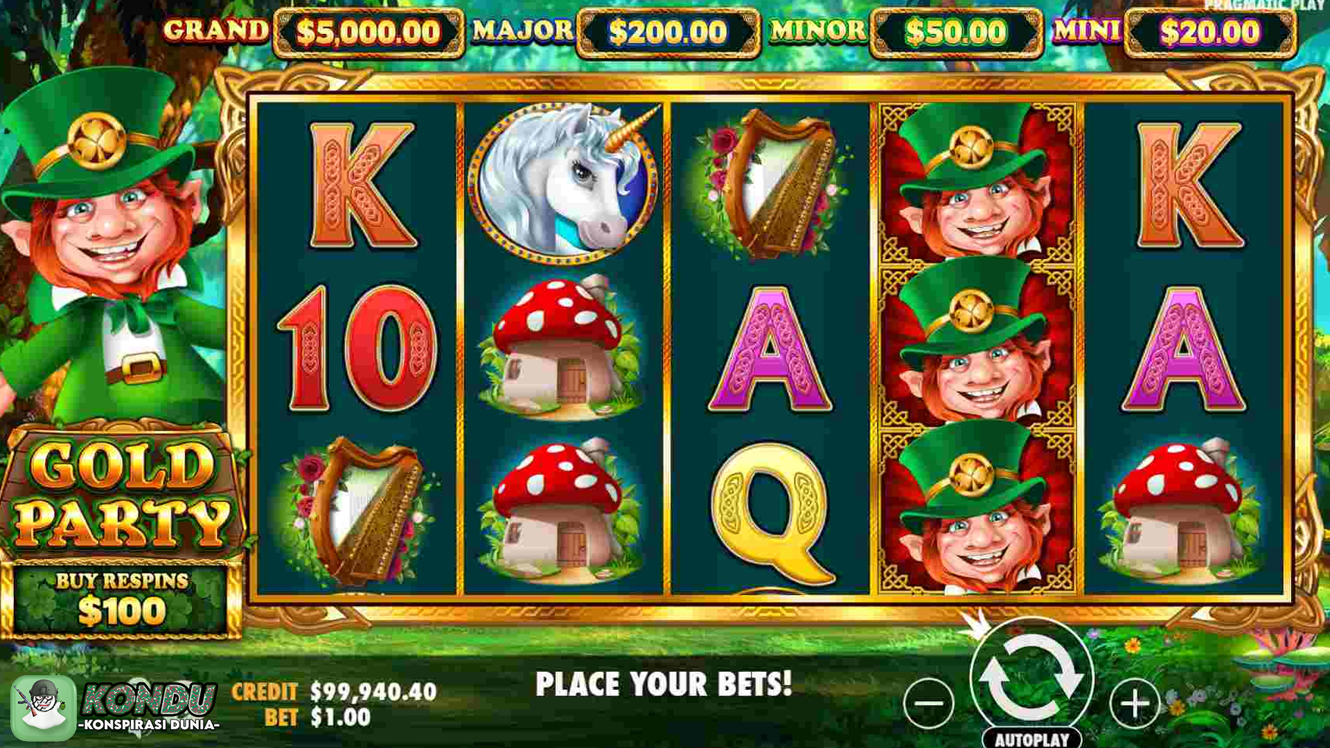The height and width of the screenshot is (748, 1330).
Task: Select the bottom leprechaun wild on reel four
Action: [x=977, y=510]
